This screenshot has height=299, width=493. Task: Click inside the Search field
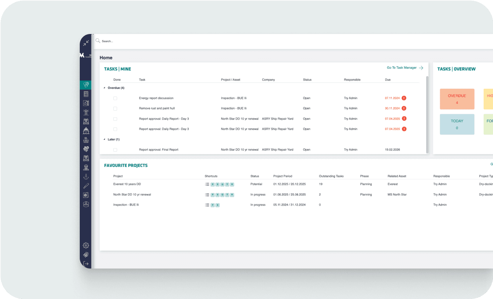[117, 41]
